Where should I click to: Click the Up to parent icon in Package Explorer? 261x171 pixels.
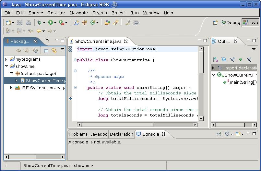pos(35,51)
